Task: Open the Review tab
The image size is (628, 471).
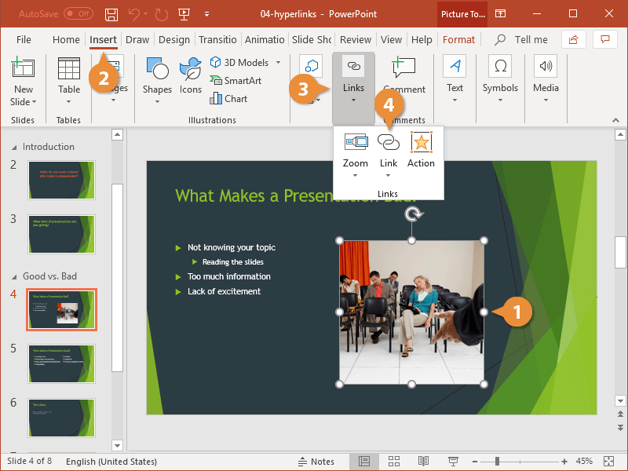Action: point(356,40)
